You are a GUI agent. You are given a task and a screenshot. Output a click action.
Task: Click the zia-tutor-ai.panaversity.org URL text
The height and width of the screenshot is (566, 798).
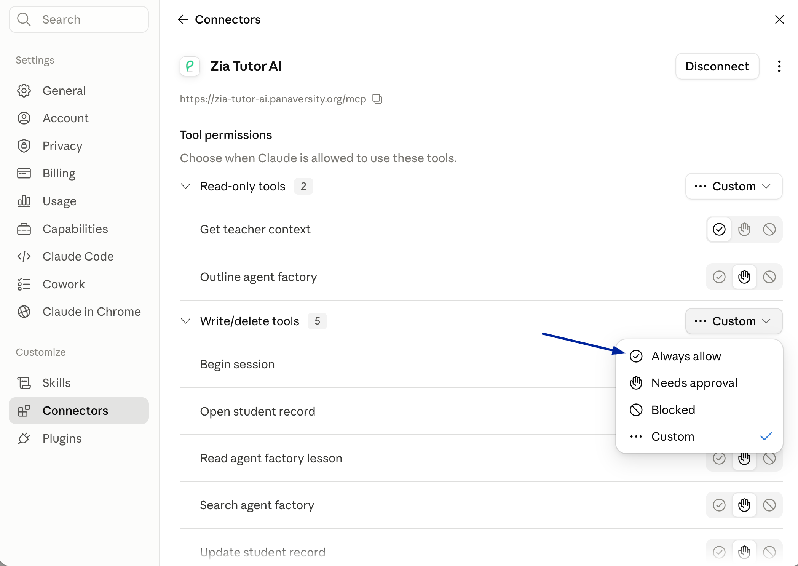(273, 99)
